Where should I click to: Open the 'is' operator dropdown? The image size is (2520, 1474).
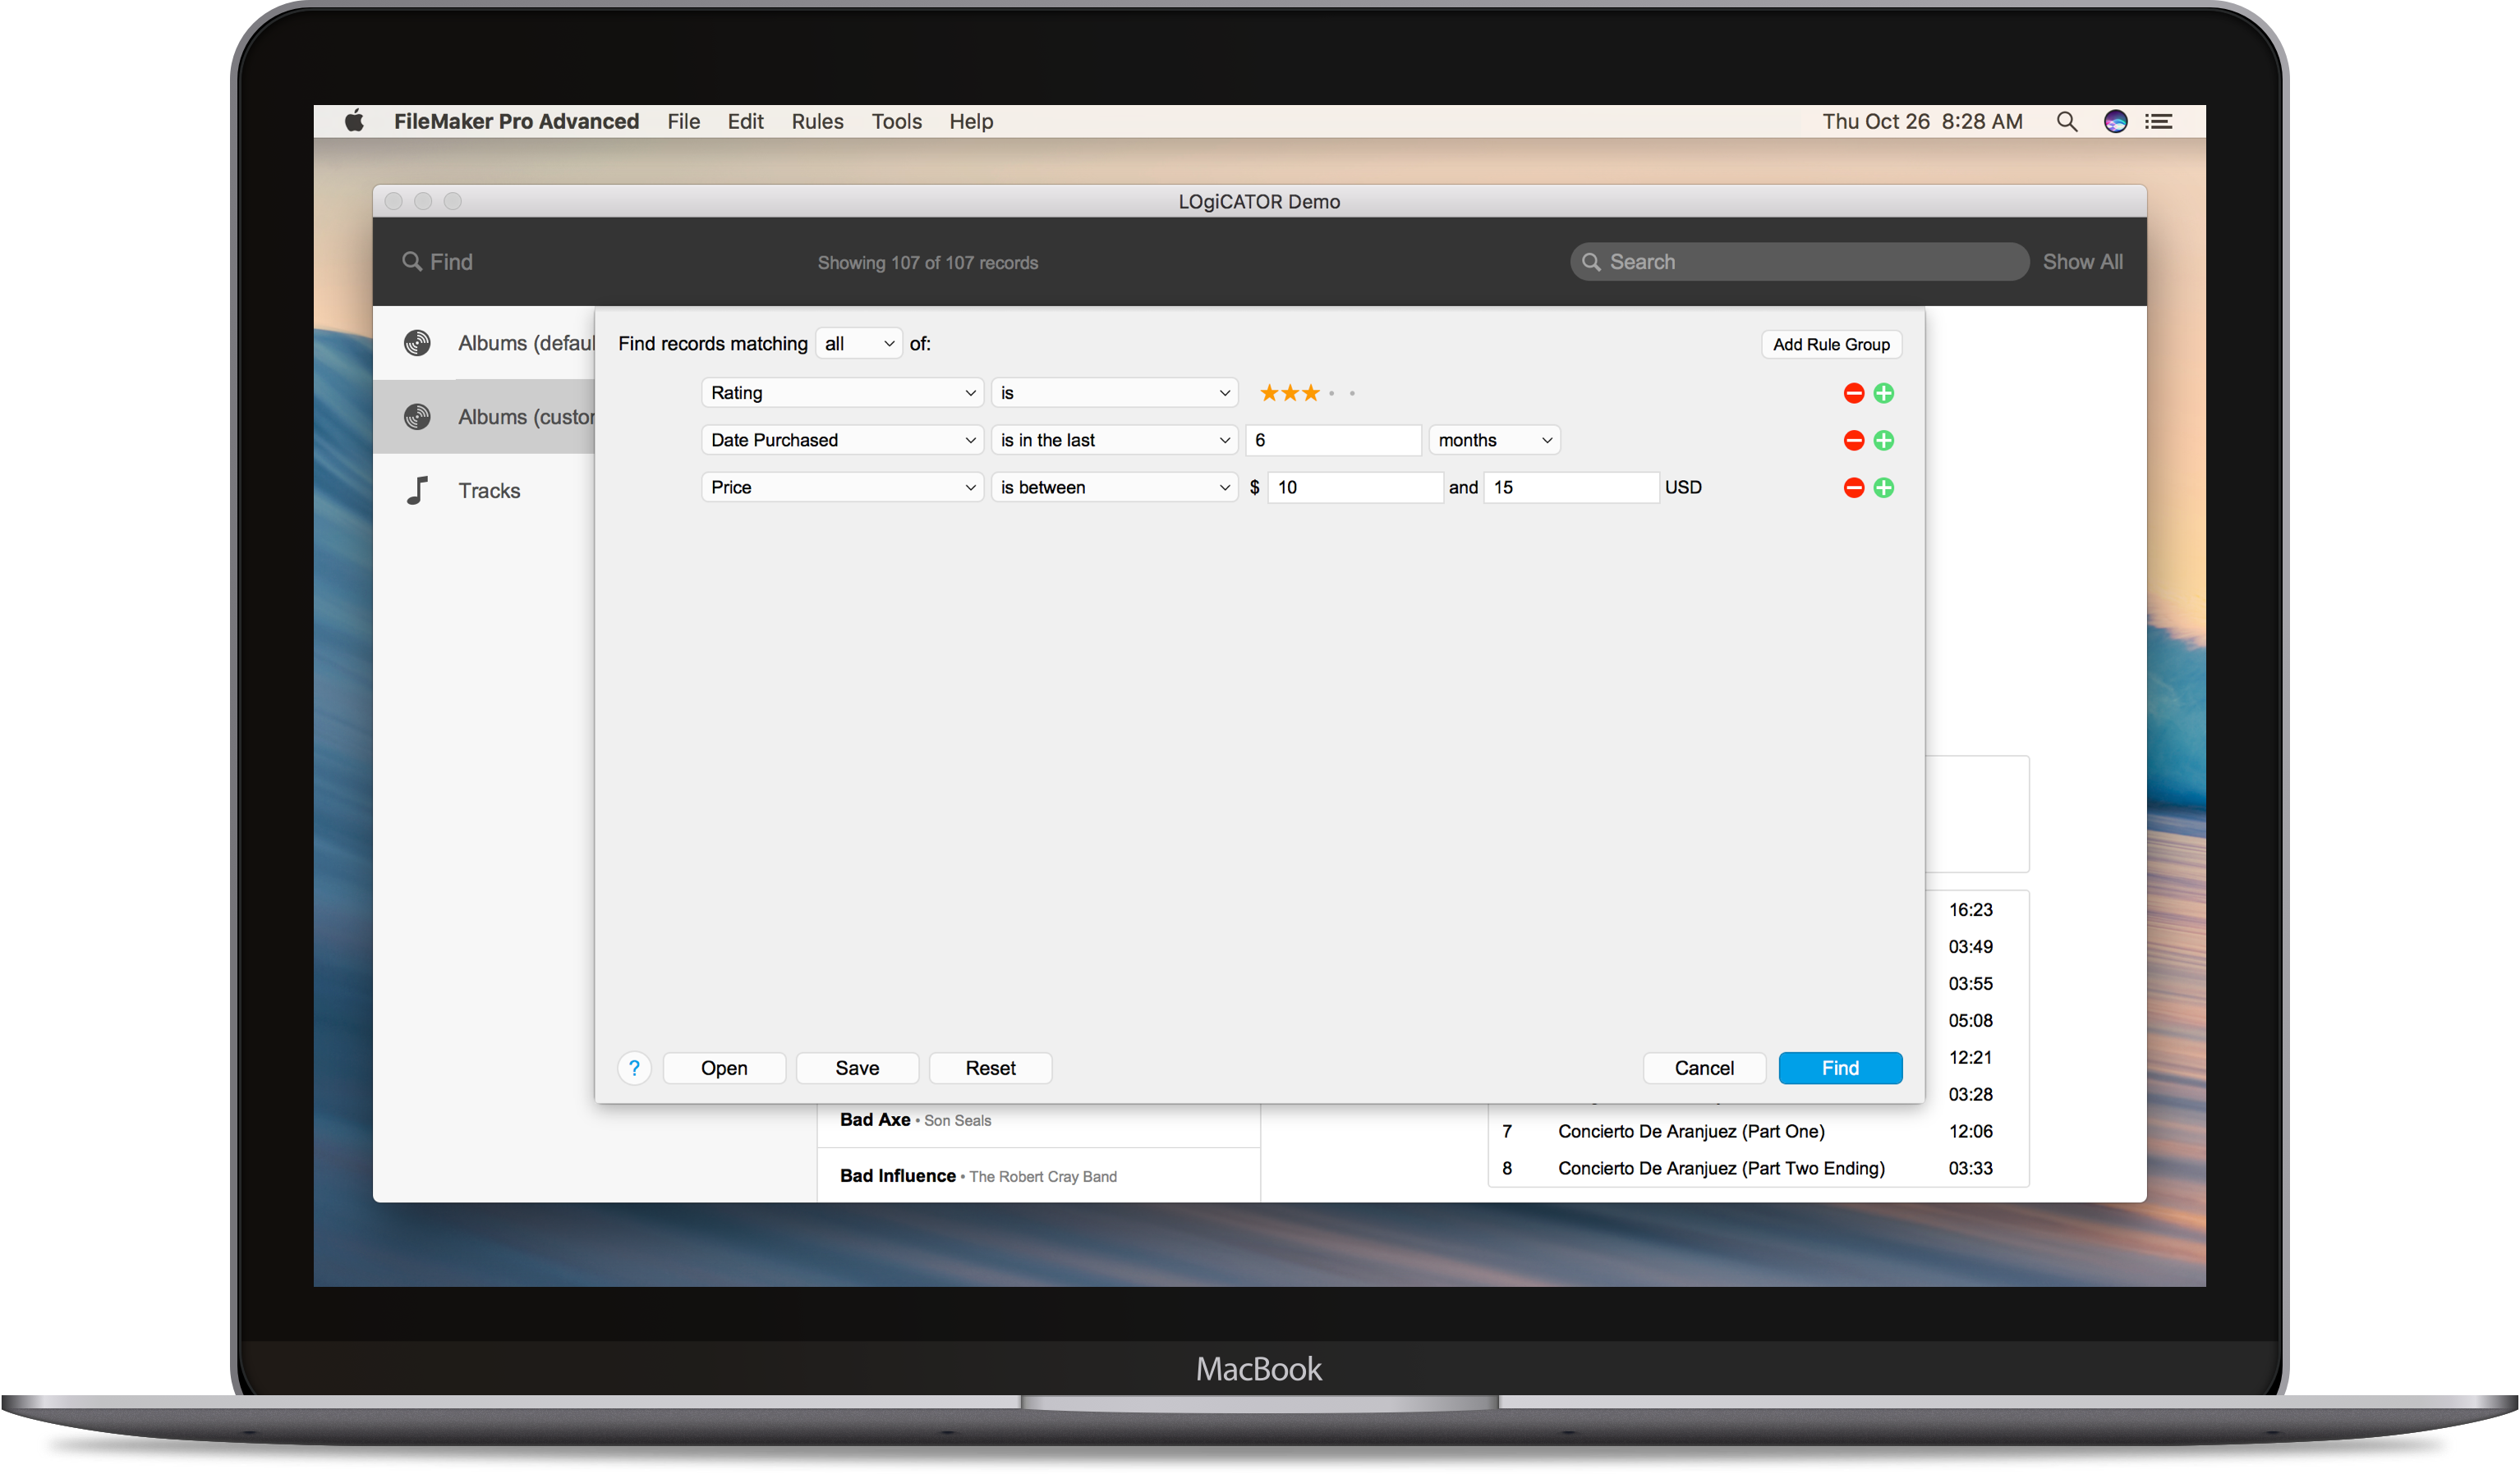(1114, 393)
